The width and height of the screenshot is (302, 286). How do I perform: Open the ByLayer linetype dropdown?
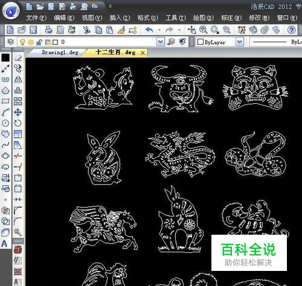(x=277, y=42)
